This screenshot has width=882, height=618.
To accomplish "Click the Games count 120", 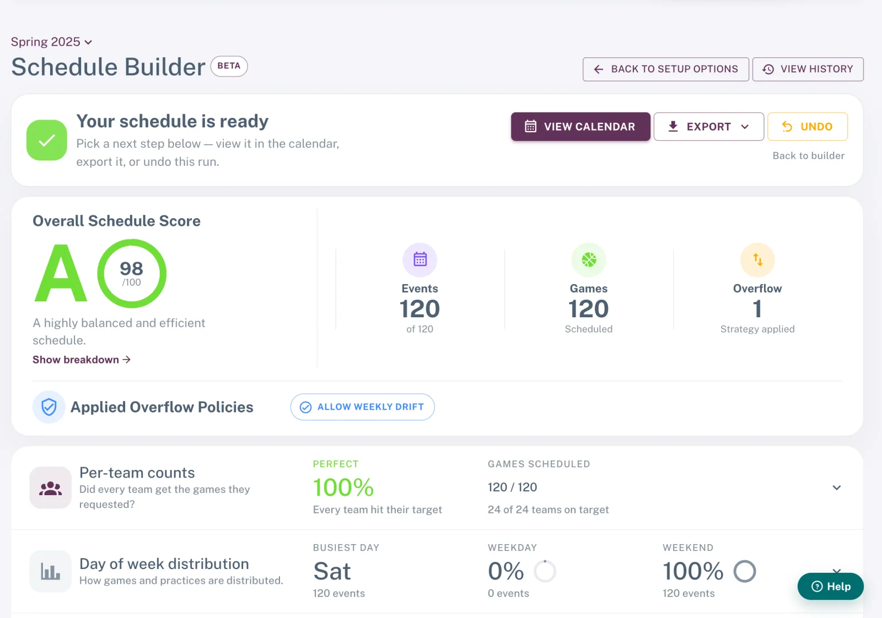I will 589,309.
